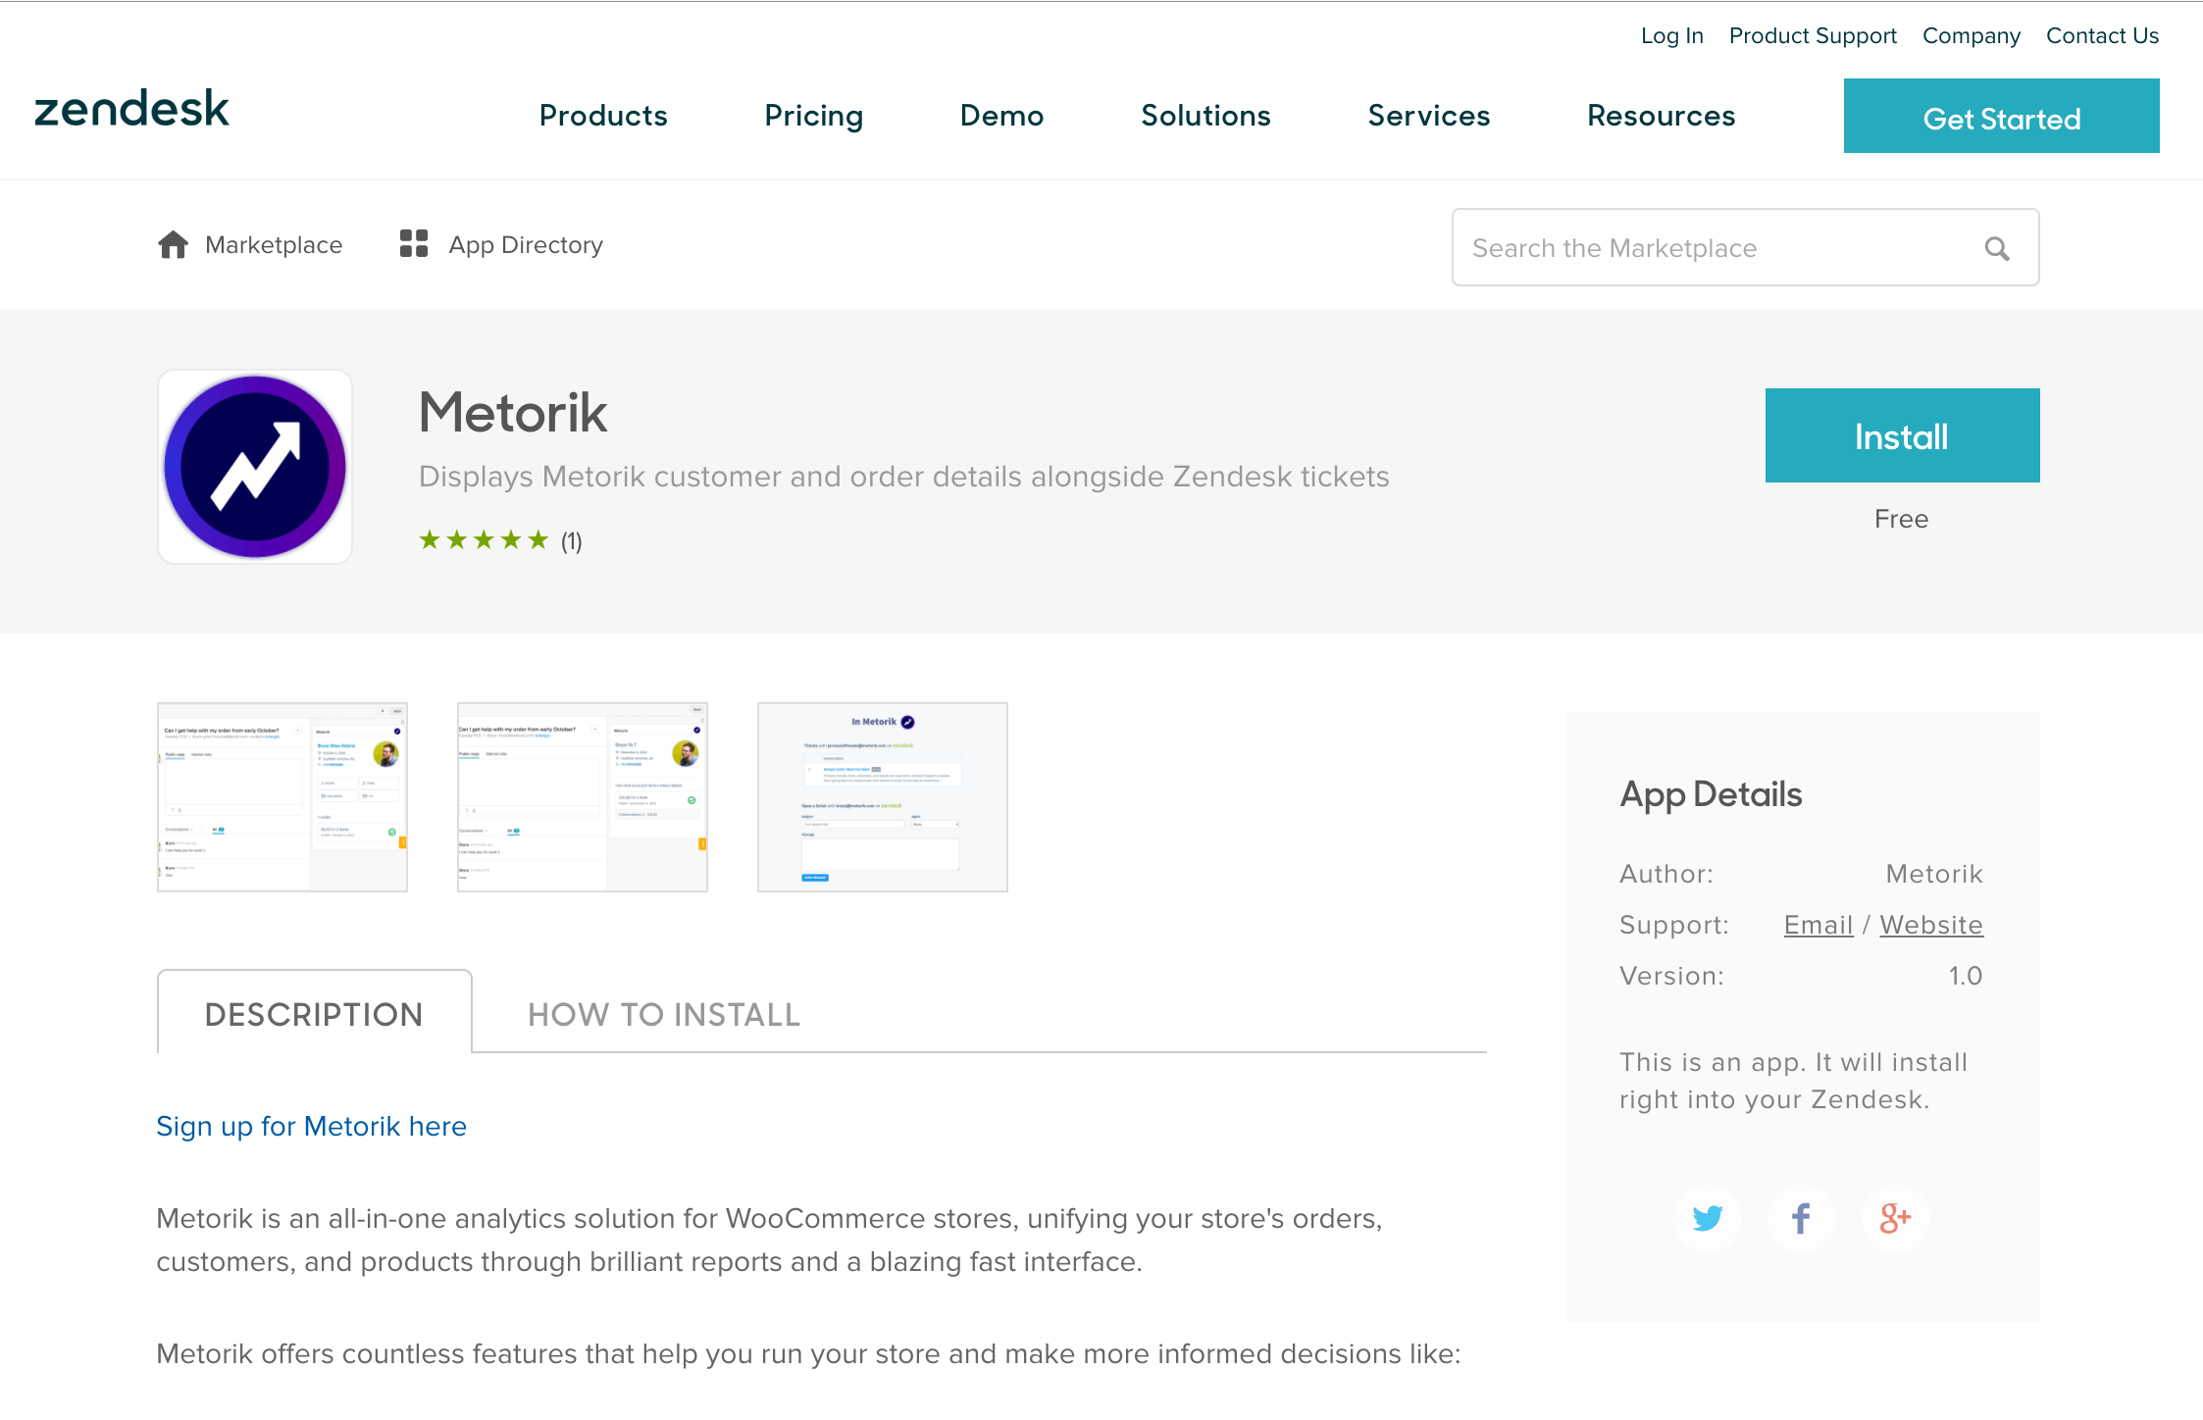Click the Marketplace home icon

click(x=174, y=245)
